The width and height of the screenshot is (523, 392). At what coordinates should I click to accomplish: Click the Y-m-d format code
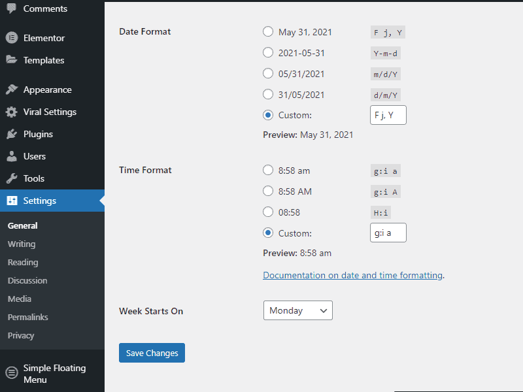(386, 54)
